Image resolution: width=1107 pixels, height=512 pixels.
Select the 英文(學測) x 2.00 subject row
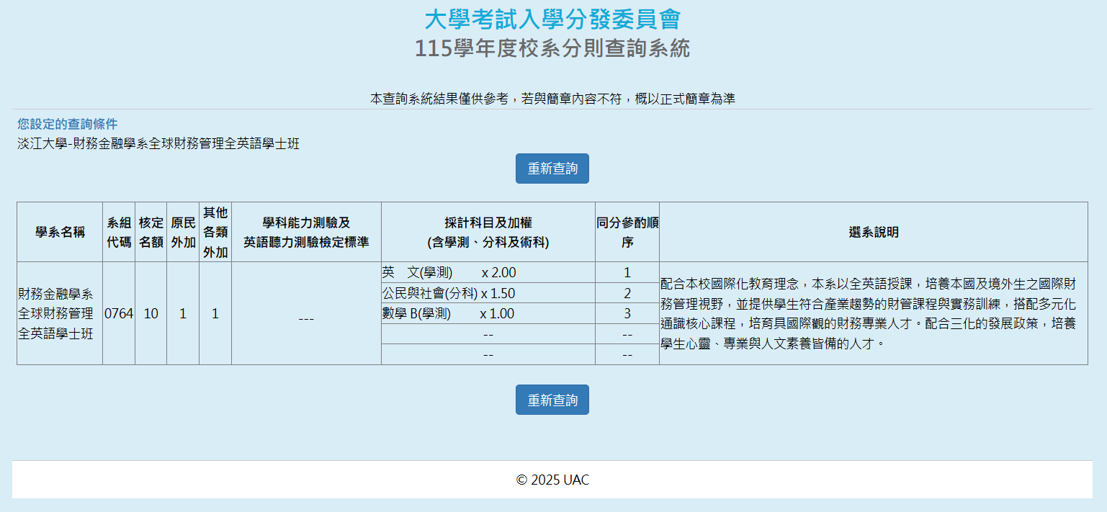coord(449,273)
